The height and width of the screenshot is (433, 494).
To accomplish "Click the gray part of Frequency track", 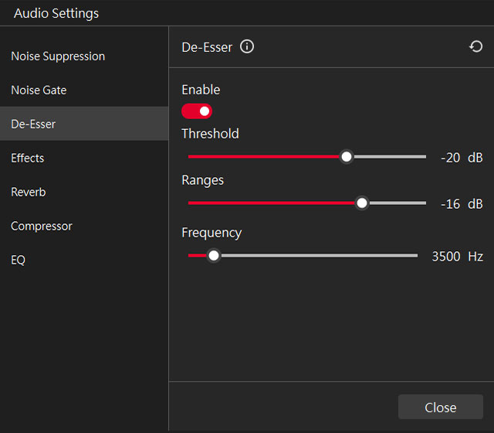I will pos(319,255).
